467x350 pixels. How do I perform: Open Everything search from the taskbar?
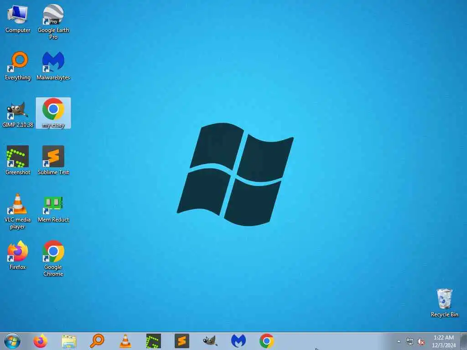[x=97, y=341]
